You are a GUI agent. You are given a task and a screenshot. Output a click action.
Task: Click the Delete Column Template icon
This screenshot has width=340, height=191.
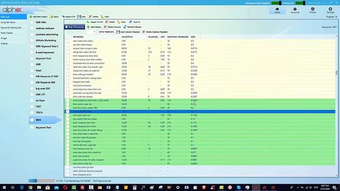[143, 32]
